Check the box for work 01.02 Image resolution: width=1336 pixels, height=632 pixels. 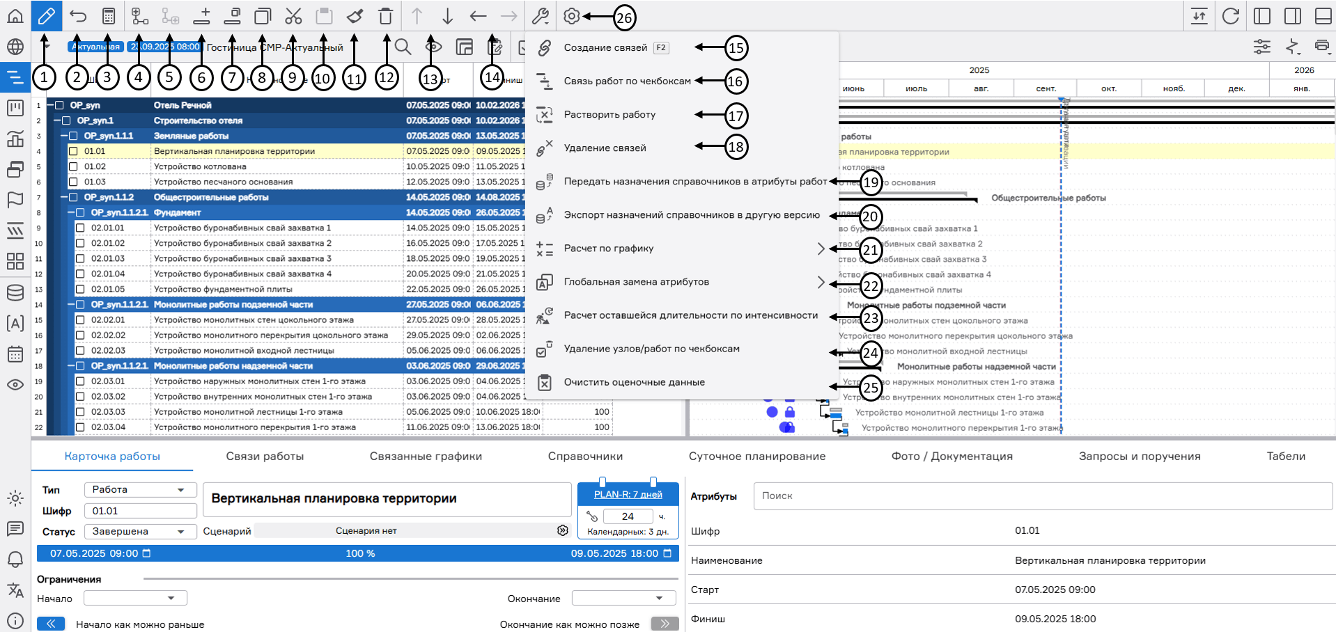(73, 166)
